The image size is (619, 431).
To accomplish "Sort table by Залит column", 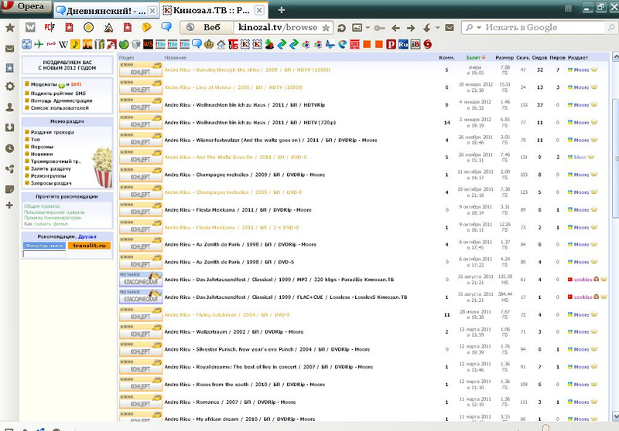I will [473, 57].
